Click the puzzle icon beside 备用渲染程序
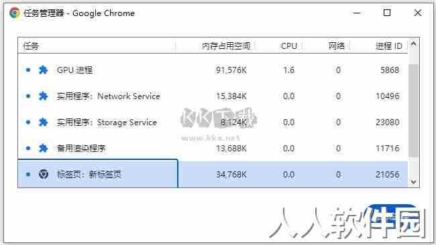The width and height of the screenshot is (436, 245). (x=43, y=148)
